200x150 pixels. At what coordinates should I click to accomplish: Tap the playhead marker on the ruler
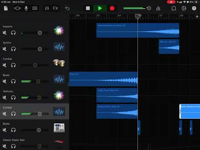pyautogui.click(x=137, y=16)
